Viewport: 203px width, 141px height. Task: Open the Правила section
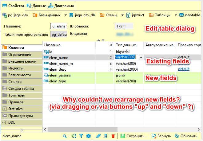tap(22, 102)
